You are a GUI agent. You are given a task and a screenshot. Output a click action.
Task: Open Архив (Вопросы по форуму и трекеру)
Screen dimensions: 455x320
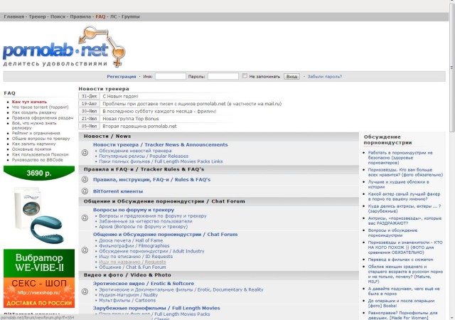tap(144, 227)
